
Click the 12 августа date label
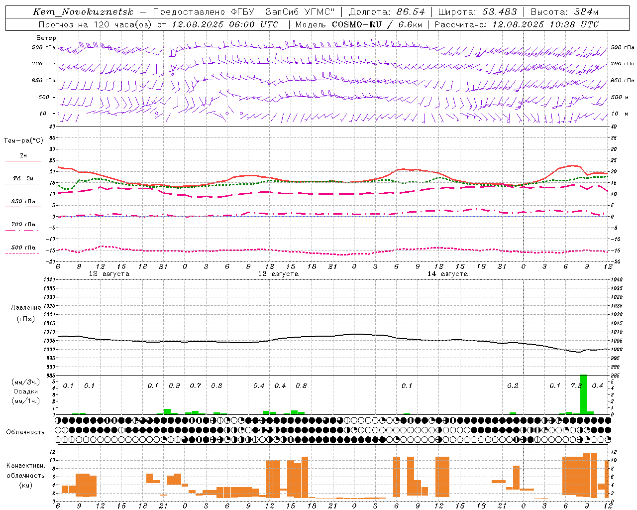109,274
